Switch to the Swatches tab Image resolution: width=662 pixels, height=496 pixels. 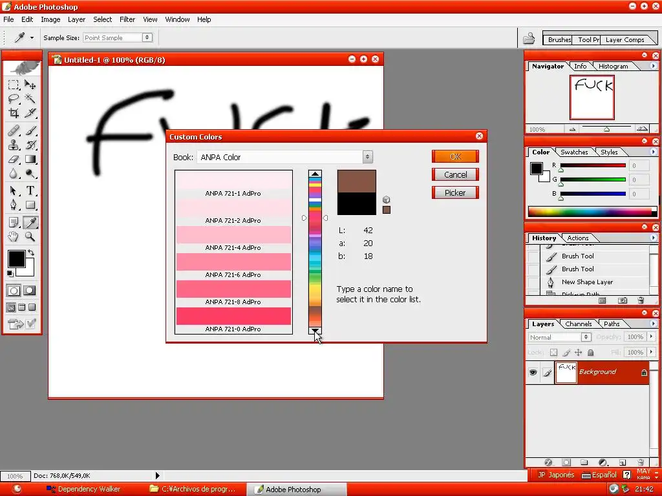coord(574,152)
